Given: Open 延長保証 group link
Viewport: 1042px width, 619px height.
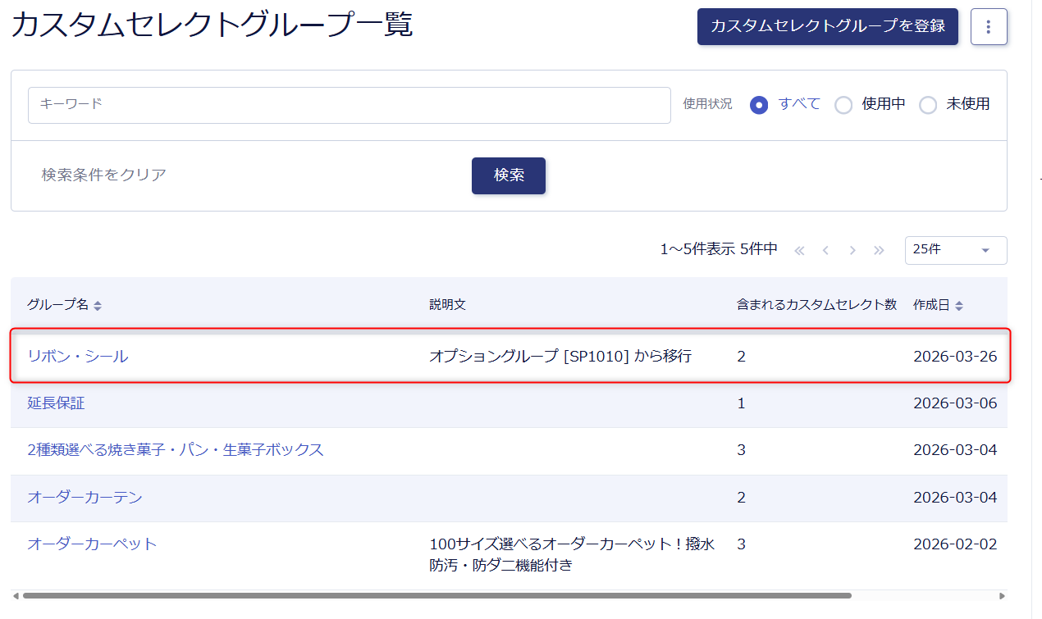Looking at the screenshot, I should click(56, 403).
